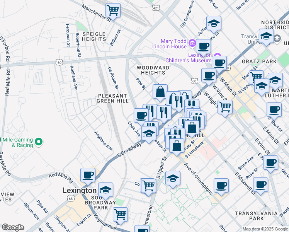Viewport: 289px width, 232px height.
Task: Click the E Maxwell St street label
Action: point(245,184)
